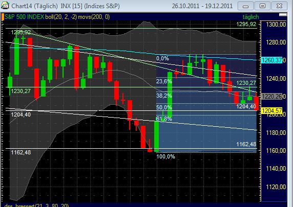Click the 23,6% Fibonacci level label
The image size is (293, 207).
[164, 81]
